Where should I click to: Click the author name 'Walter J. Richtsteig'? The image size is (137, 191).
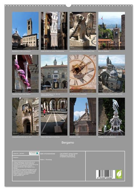click(x=46, y=159)
